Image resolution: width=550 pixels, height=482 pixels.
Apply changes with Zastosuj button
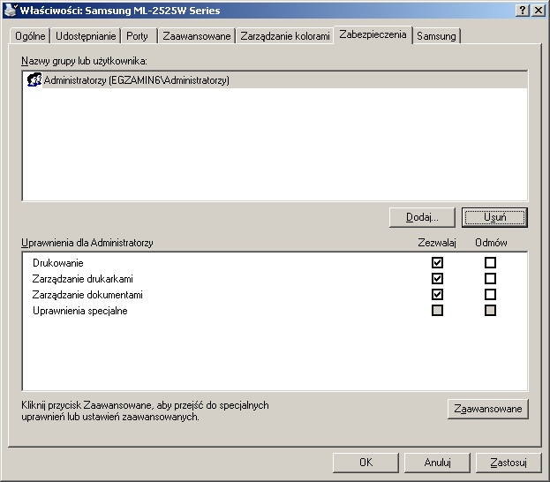point(509,463)
